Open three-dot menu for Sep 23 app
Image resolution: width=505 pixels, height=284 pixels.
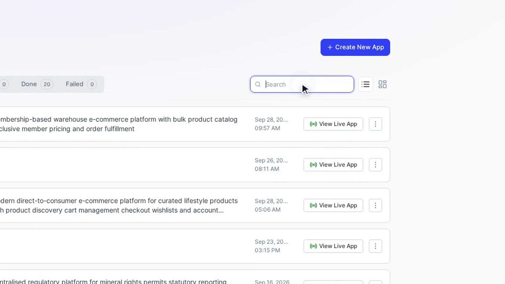pos(375,246)
